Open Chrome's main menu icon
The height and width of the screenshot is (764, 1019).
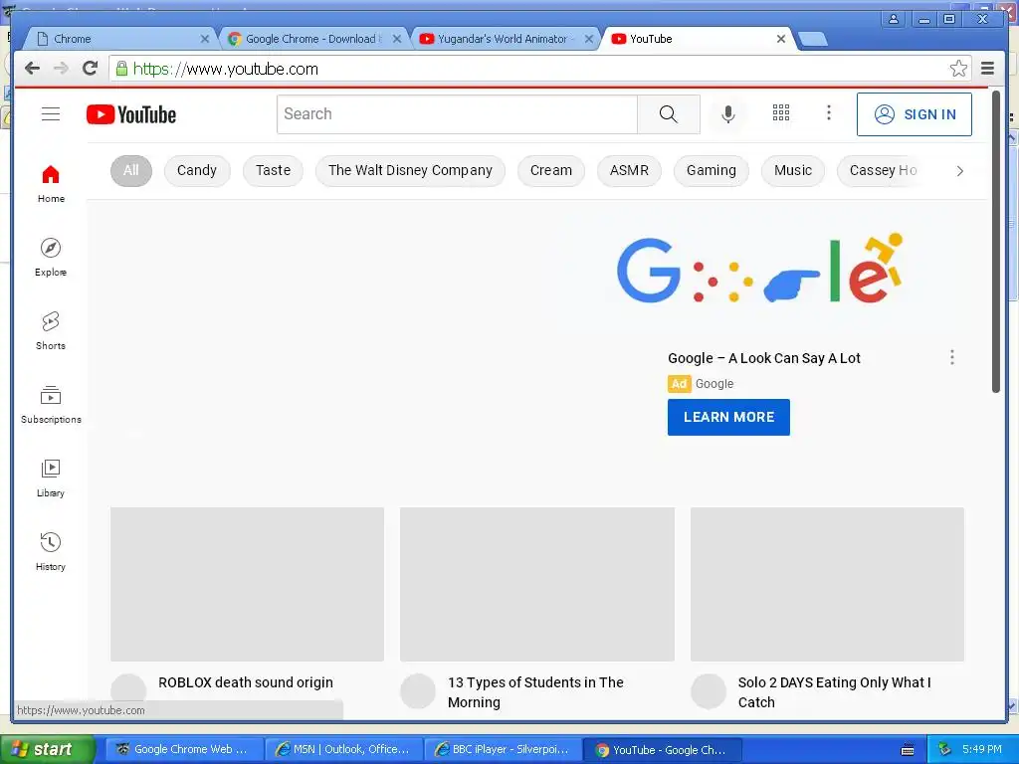click(988, 69)
